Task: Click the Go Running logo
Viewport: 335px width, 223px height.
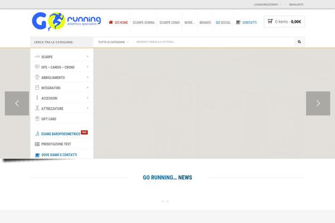Action: pos(66,21)
